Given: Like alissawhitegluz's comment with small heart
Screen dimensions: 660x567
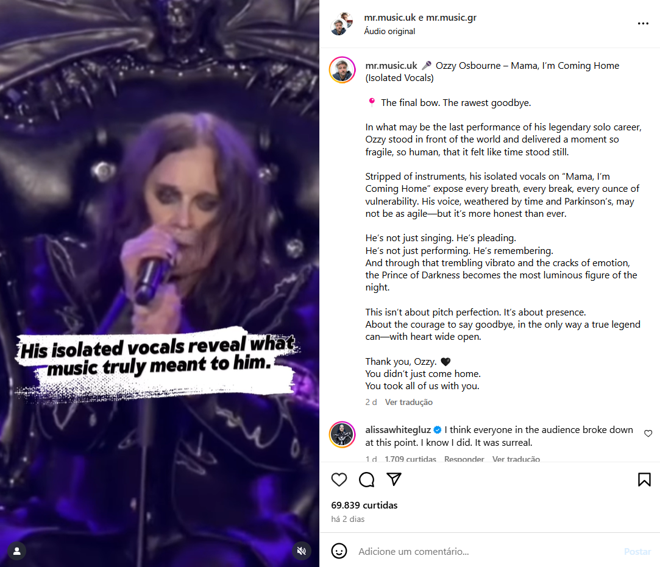Looking at the screenshot, I should click(x=648, y=434).
